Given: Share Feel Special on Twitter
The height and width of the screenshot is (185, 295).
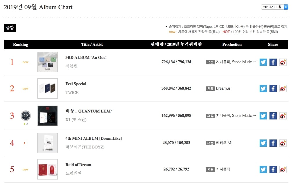Looking at the screenshot, I should [263, 88].
